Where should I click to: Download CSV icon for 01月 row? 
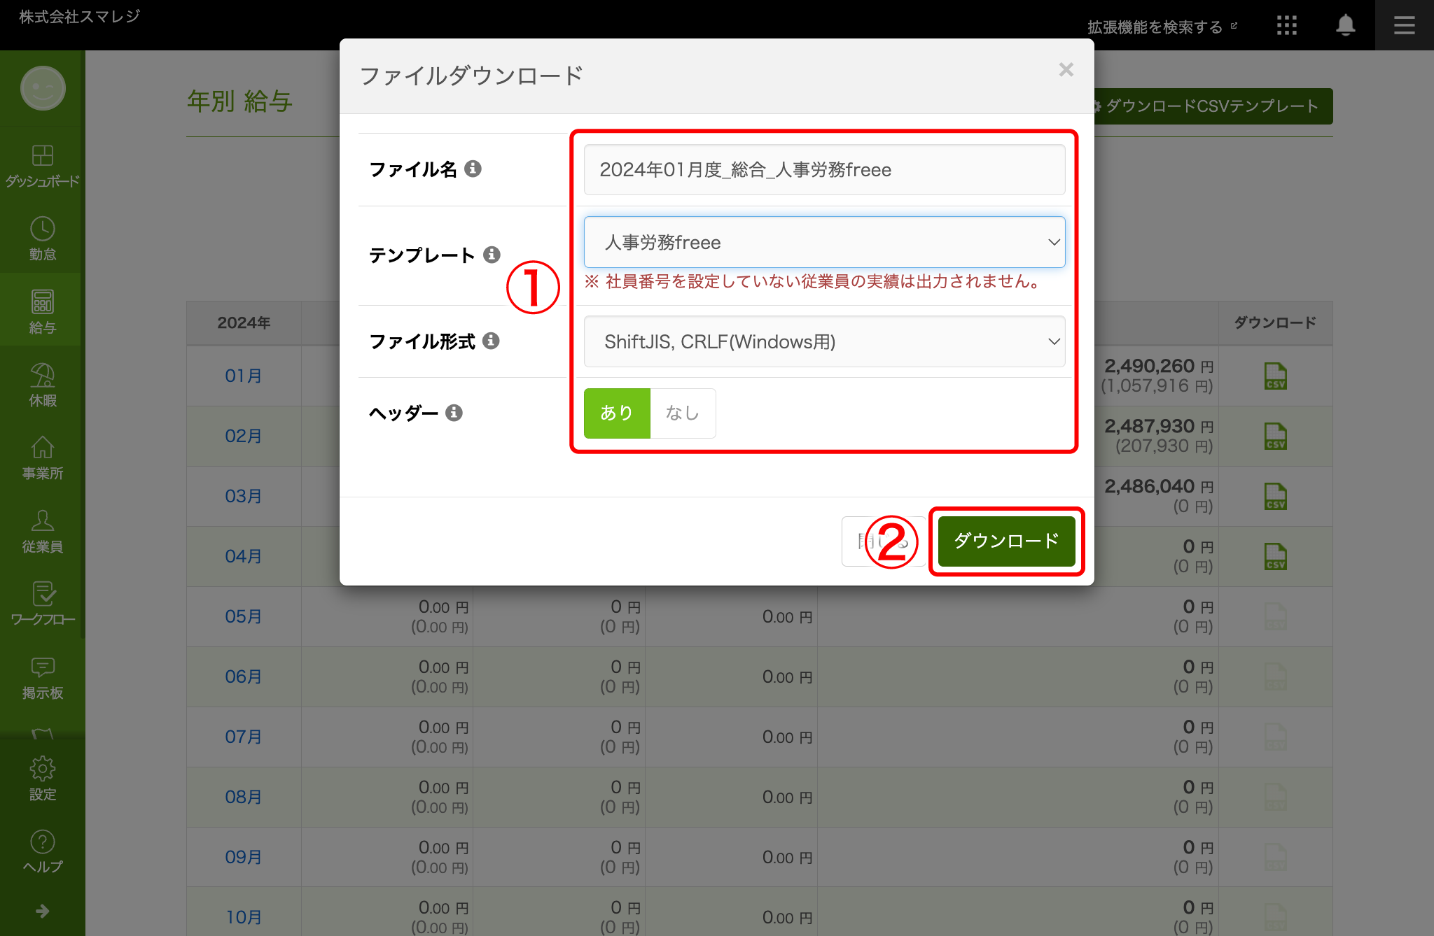click(x=1275, y=376)
